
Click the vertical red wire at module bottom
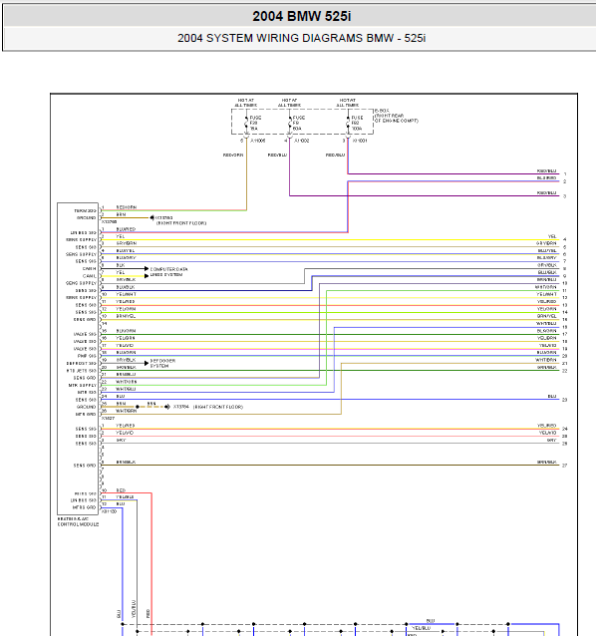coord(151,564)
